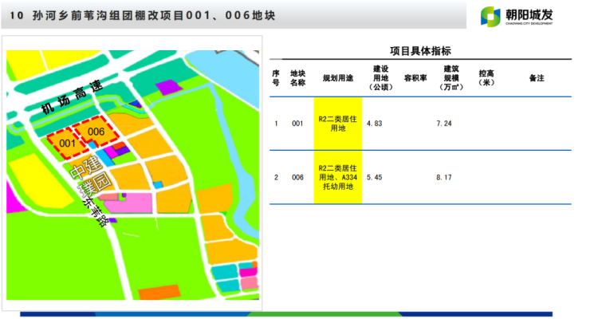
Task: Select the yellow A334托幼用地 cell for 006
Action: coord(337,177)
